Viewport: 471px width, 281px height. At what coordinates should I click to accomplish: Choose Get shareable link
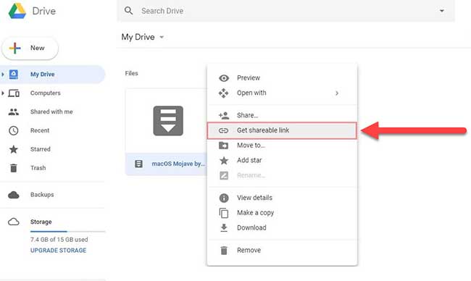[x=282, y=130]
